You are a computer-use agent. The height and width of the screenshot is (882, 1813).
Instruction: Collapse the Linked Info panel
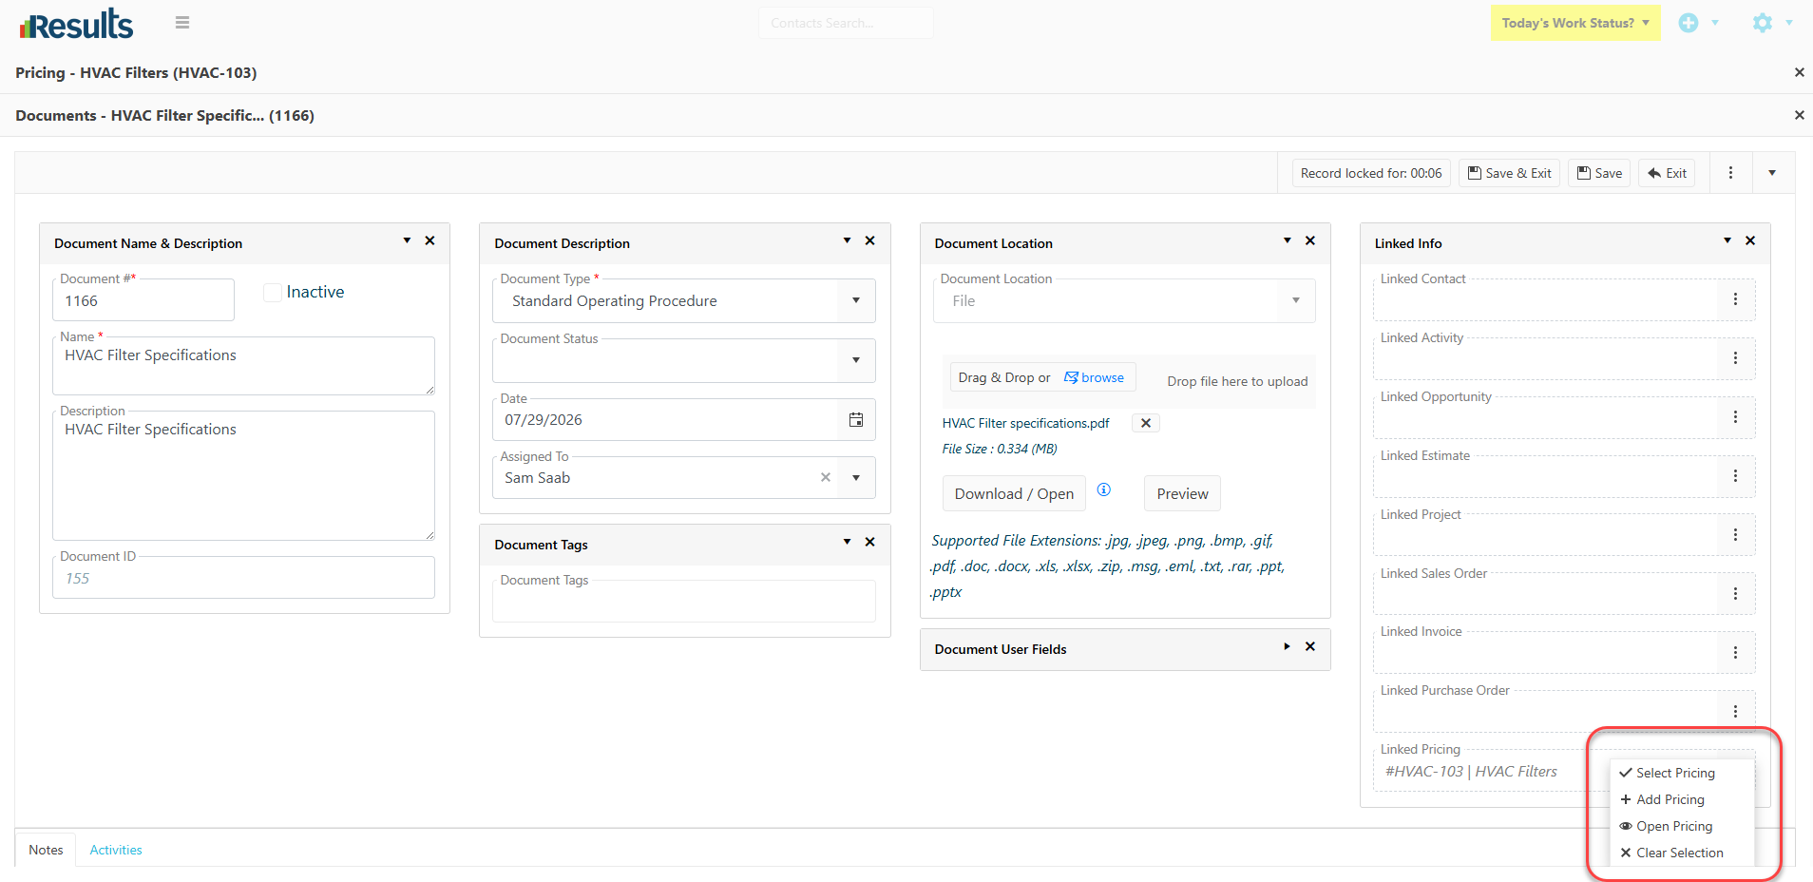point(1727,241)
